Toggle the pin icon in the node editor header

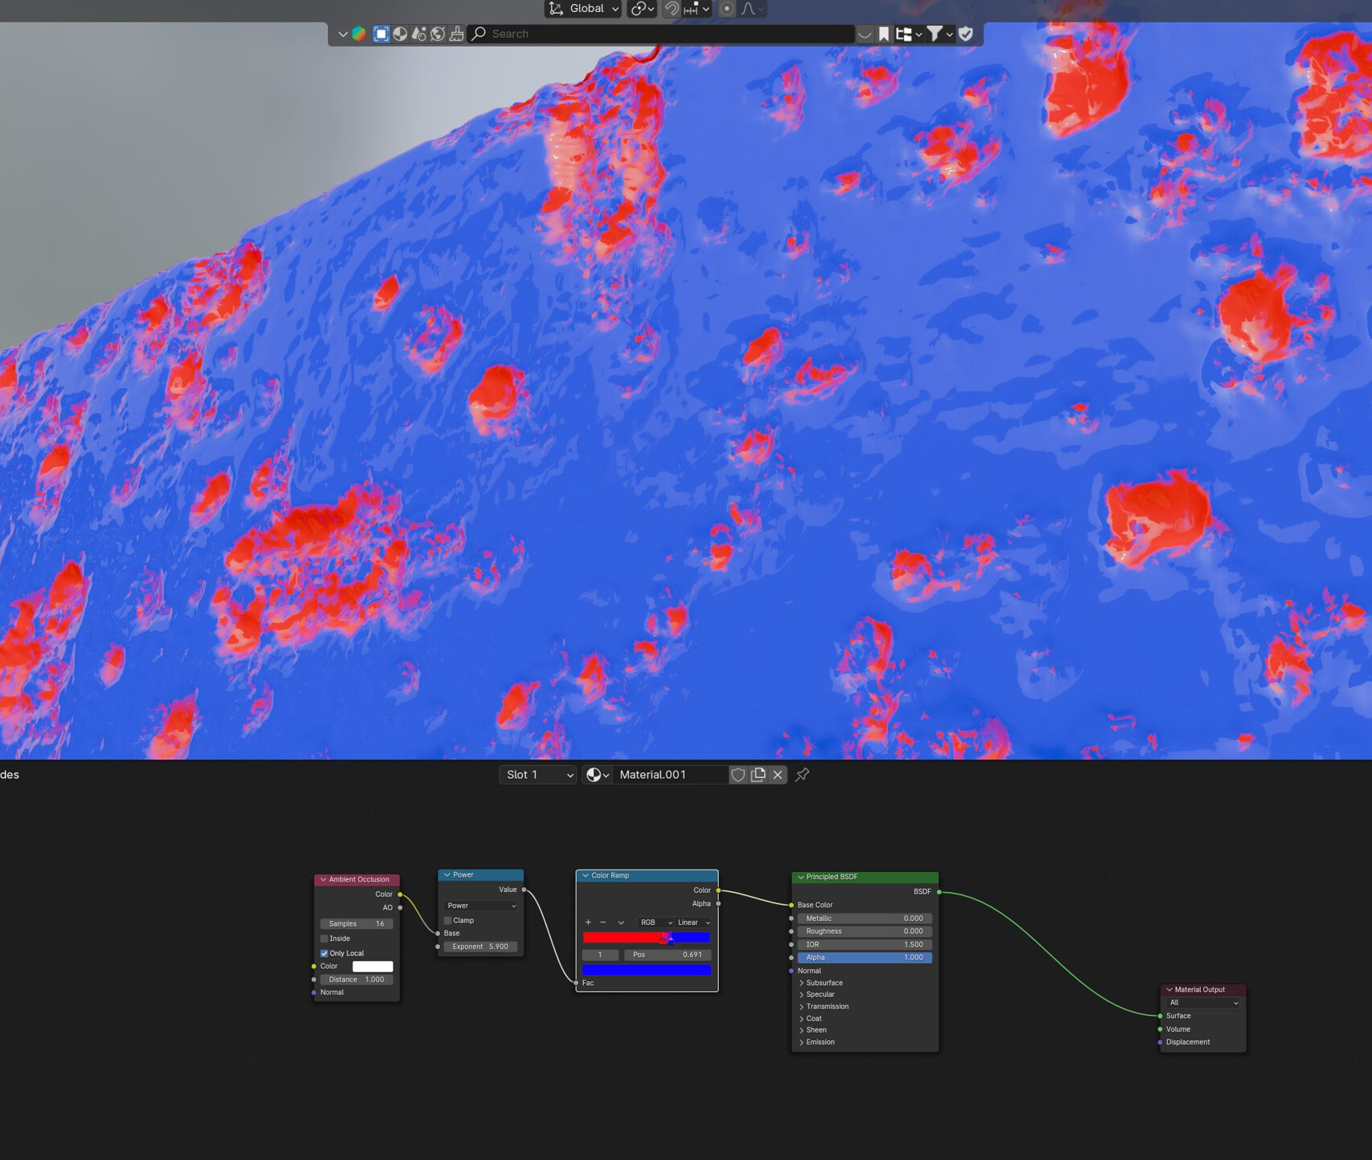(x=802, y=775)
